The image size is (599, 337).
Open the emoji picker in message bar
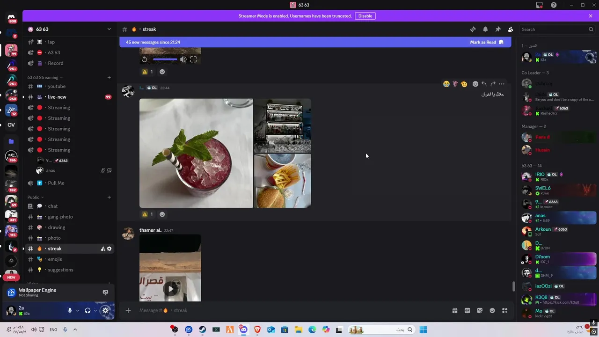click(492, 310)
